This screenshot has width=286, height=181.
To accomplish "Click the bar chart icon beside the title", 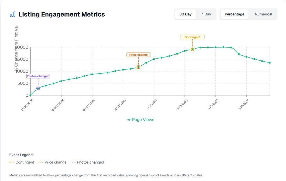I will click(x=12, y=14).
